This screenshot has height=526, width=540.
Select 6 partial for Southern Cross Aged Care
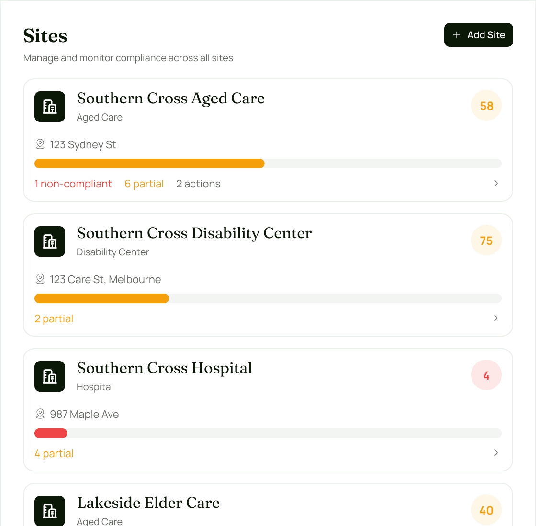coord(144,183)
